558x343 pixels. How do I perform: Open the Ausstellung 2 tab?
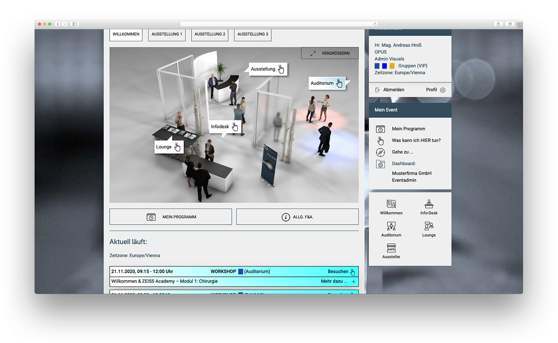(x=210, y=35)
